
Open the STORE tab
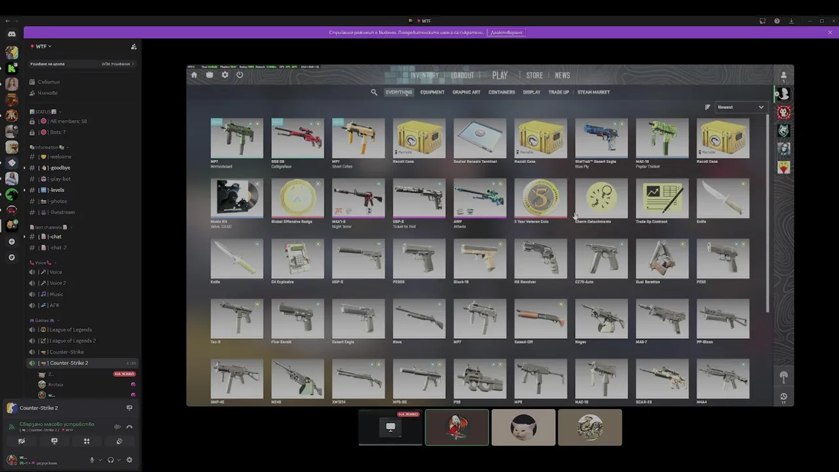click(534, 75)
